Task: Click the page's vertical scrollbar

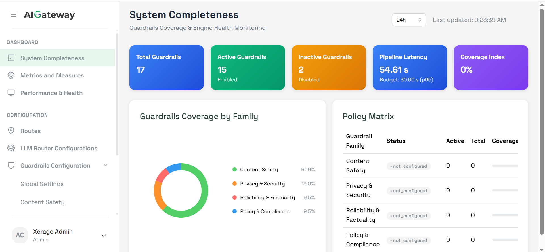Action: click(x=542, y=122)
